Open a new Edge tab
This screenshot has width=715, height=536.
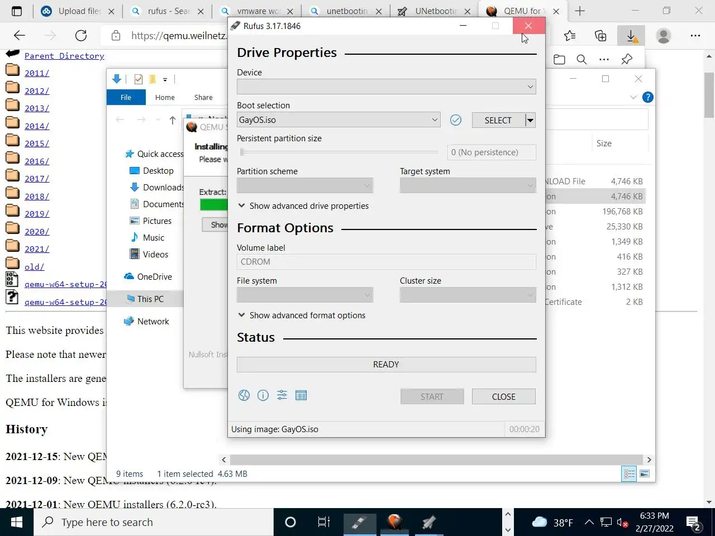click(x=580, y=11)
